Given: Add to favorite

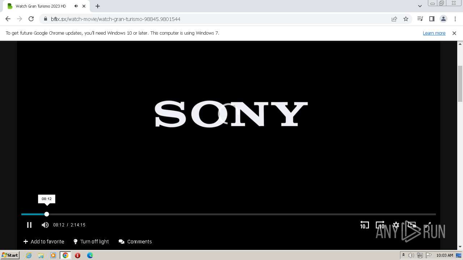Looking at the screenshot, I should coord(44,242).
